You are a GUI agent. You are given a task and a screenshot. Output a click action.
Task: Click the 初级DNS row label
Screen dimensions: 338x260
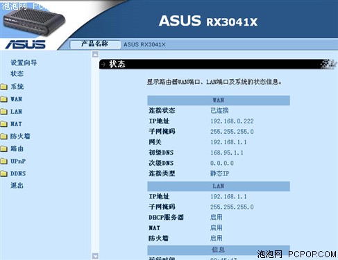pyautogui.click(x=161, y=153)
